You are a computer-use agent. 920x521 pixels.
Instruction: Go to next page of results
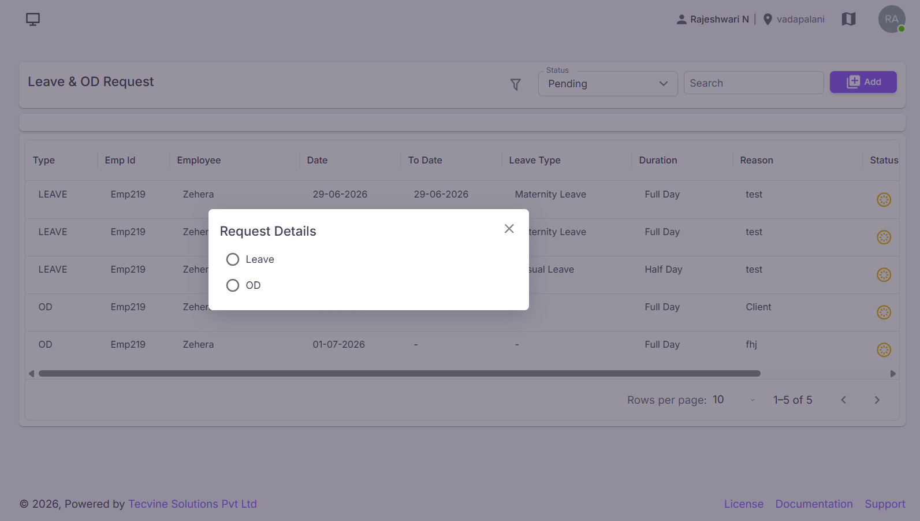(x=877, y=400)
